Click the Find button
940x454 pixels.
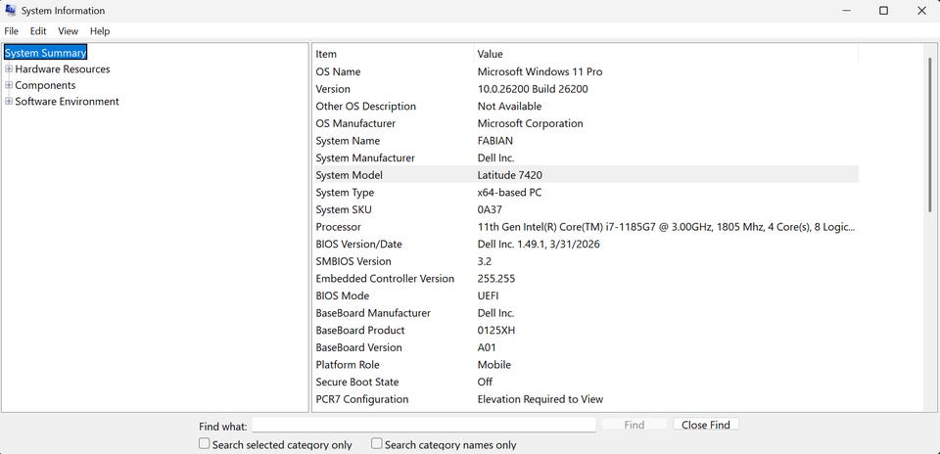(x=634, y=425)
